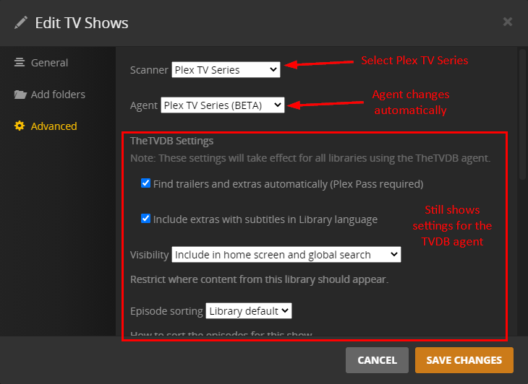Click the 'Visibility' label
Viewport: 528px width, 384px height.
coord(149,255)
